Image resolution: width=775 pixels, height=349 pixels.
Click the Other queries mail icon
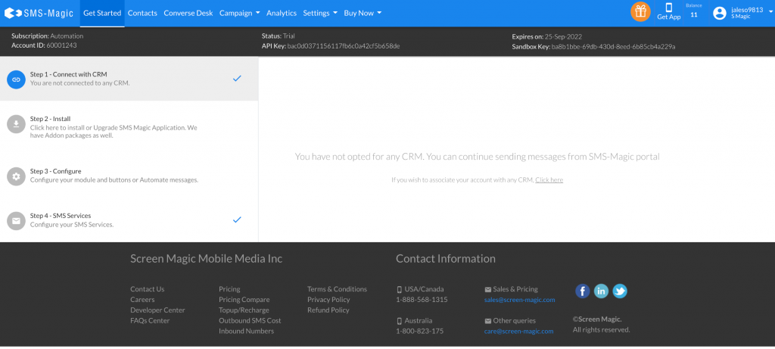click(488, 321)
